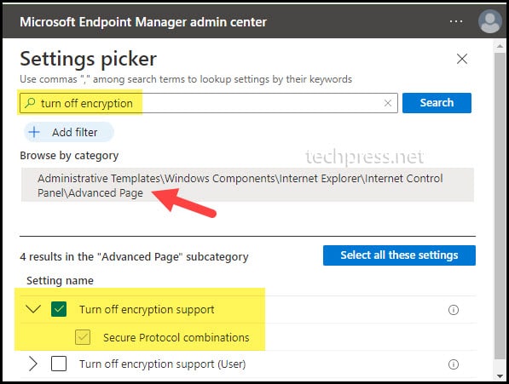This screenshot has width=509, height=384.
Task: Click the magnifier icon in the search box
Action: tap(30, 103)
